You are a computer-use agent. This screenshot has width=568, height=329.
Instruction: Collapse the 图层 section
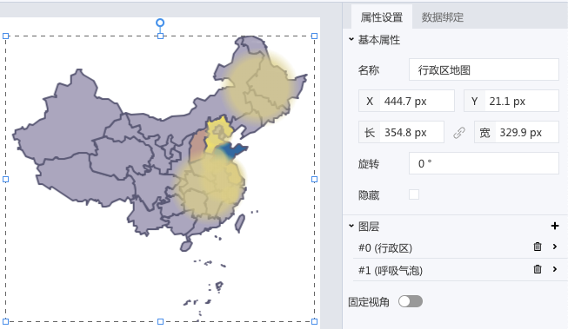pos(351,226)
